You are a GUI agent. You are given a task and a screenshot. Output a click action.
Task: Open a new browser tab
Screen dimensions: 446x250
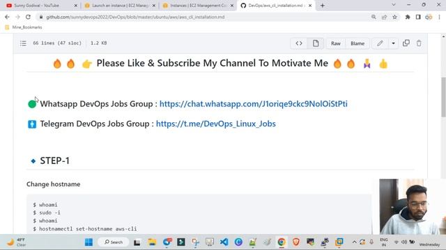[322, 6]
